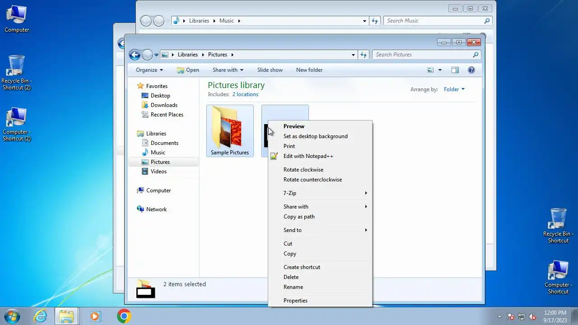Open Windows Media Player from taskbar
The height and width of the screenshot is (325, 578).
95,316
